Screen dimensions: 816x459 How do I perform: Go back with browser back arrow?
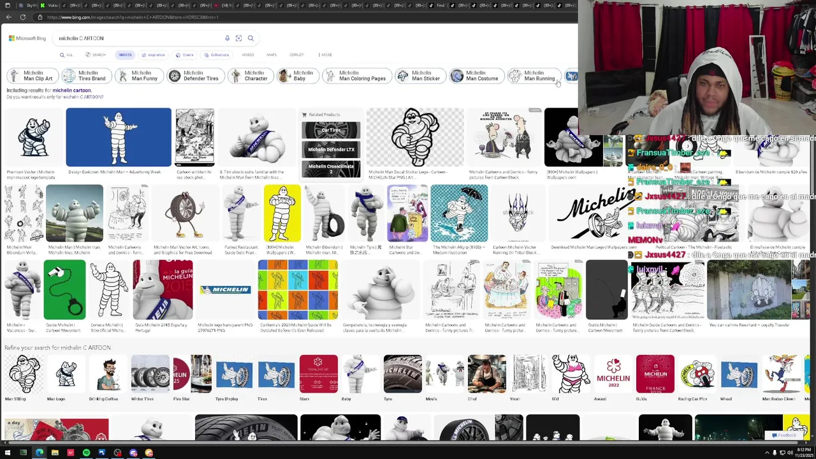pos(8,17)
